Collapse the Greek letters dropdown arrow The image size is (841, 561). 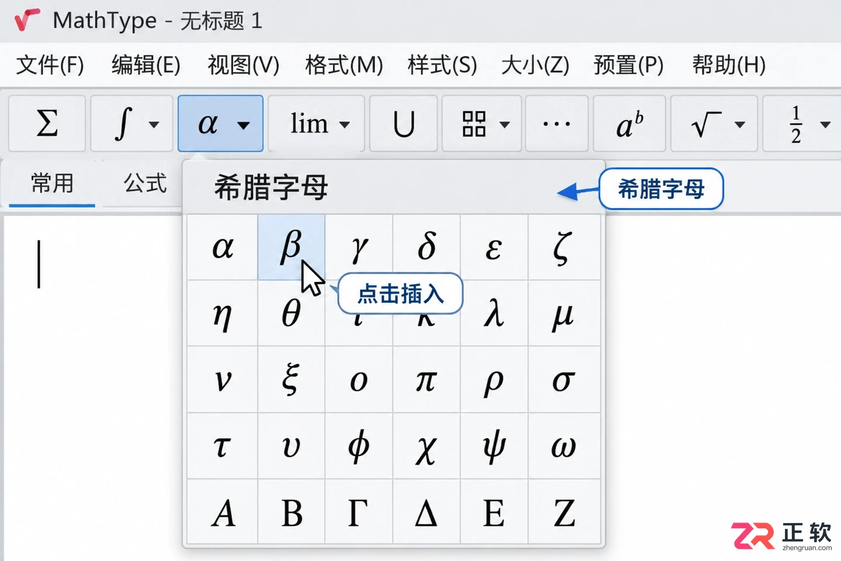(244, 124)
